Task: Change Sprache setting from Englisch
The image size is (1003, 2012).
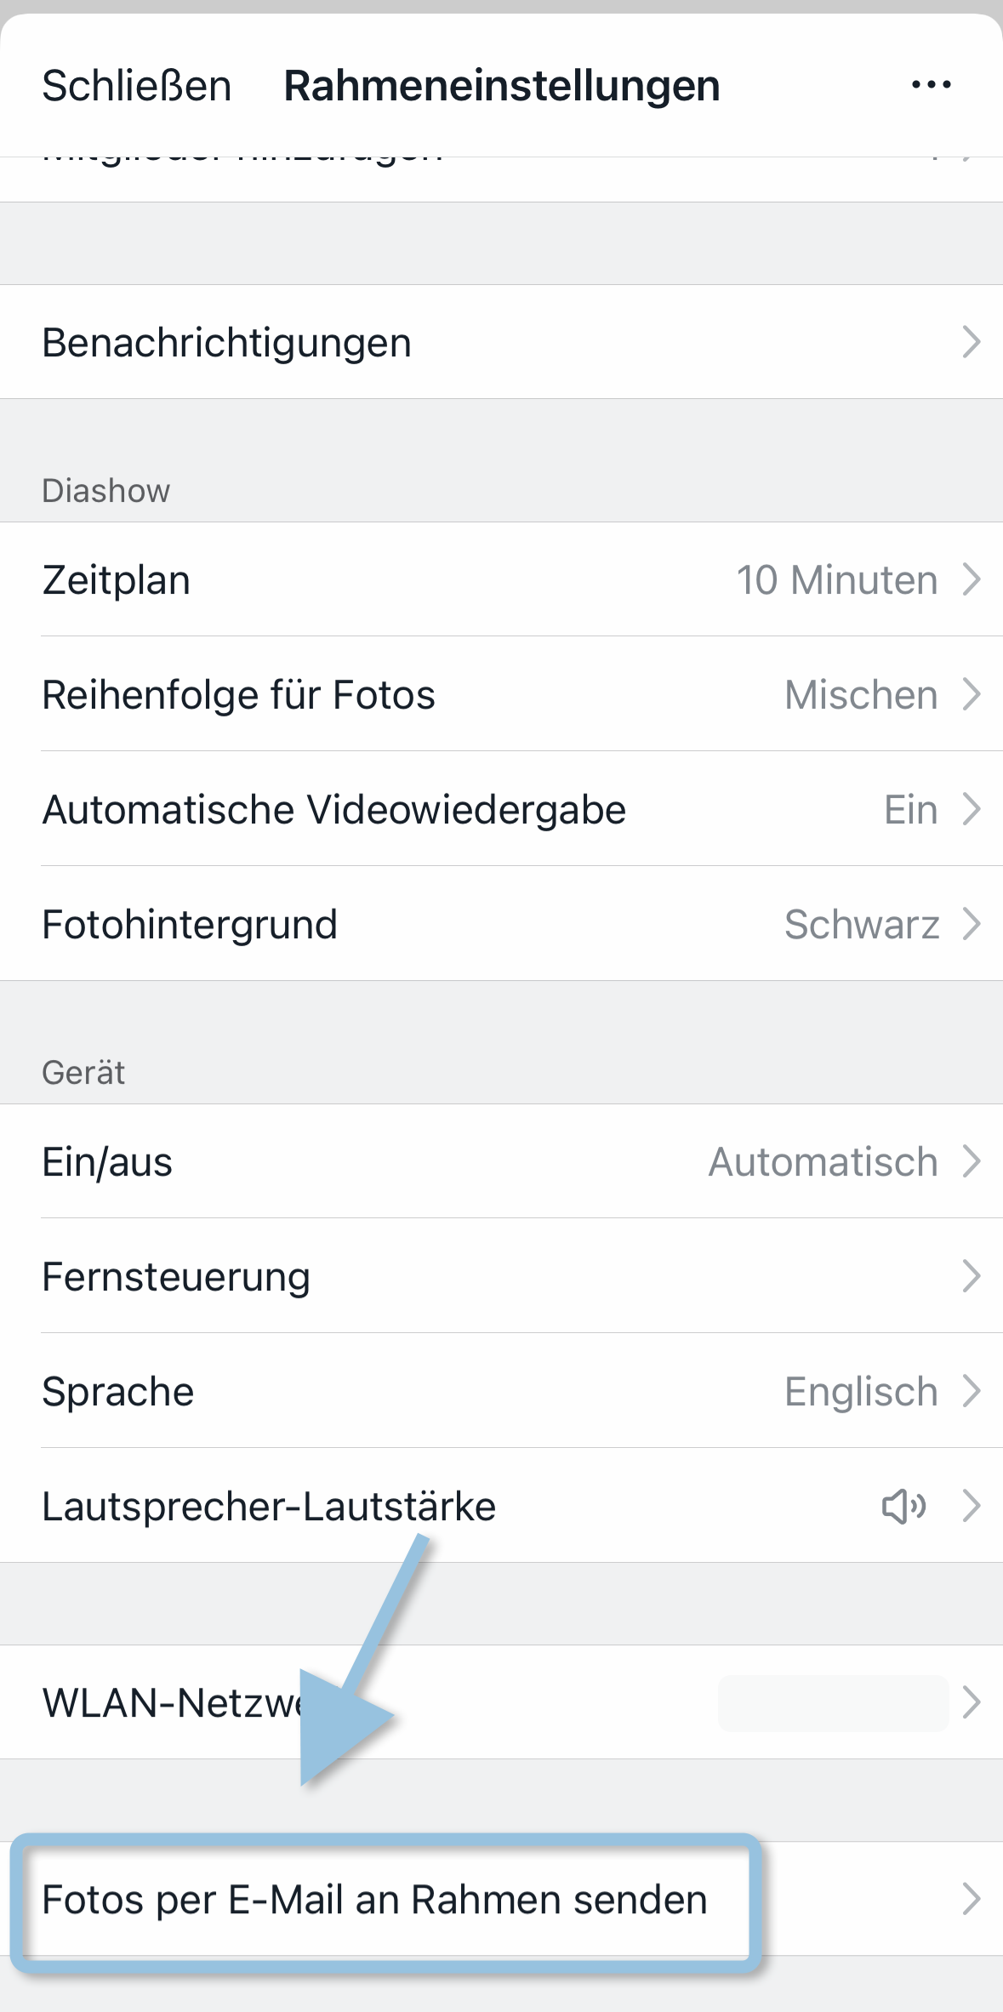Action: [x=860, y=1392]
